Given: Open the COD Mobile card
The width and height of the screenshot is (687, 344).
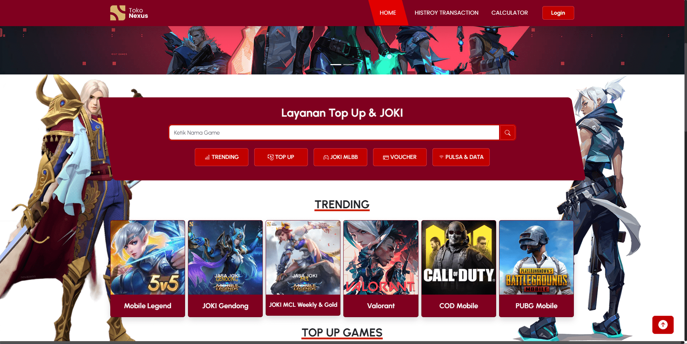Looking at the screenshot, I should pos(459,268).
